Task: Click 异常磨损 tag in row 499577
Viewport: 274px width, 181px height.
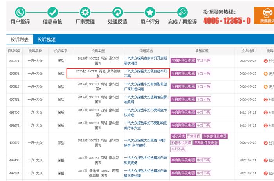Action: click(194, 136)
